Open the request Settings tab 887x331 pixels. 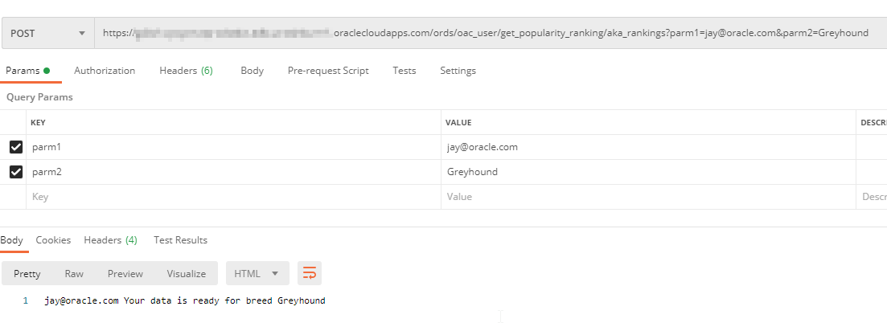[x=458, y=71]
